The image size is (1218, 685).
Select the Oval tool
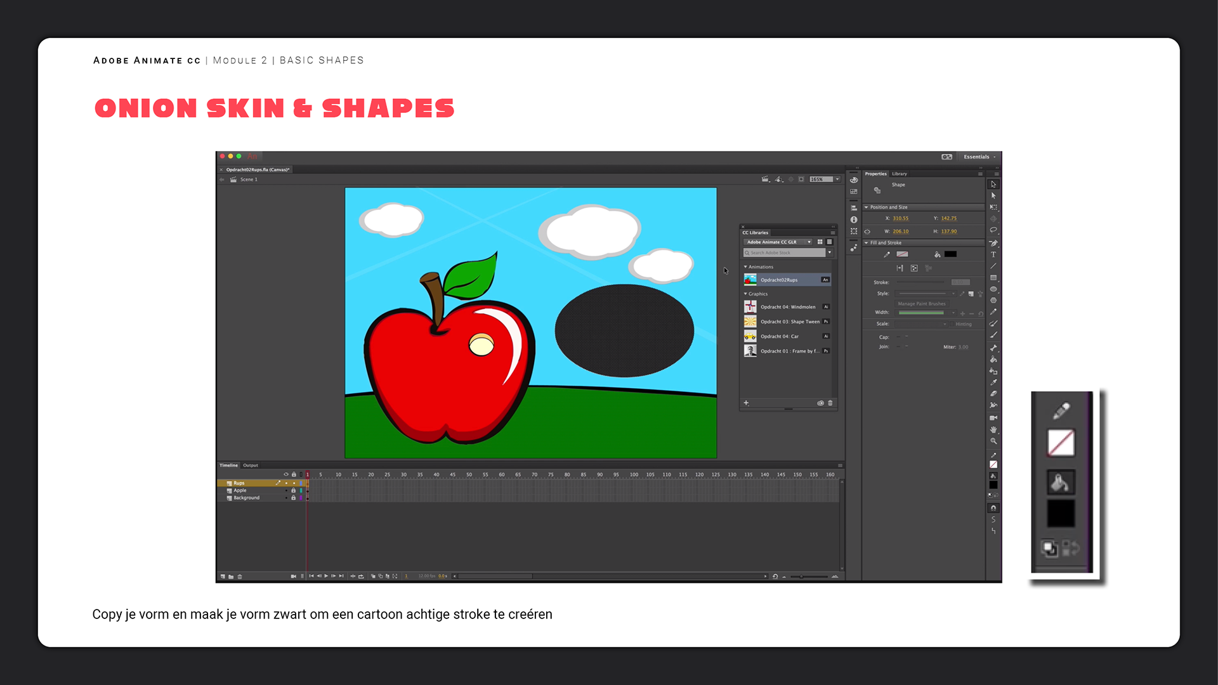pyautogui.click(x=993, y=289)
